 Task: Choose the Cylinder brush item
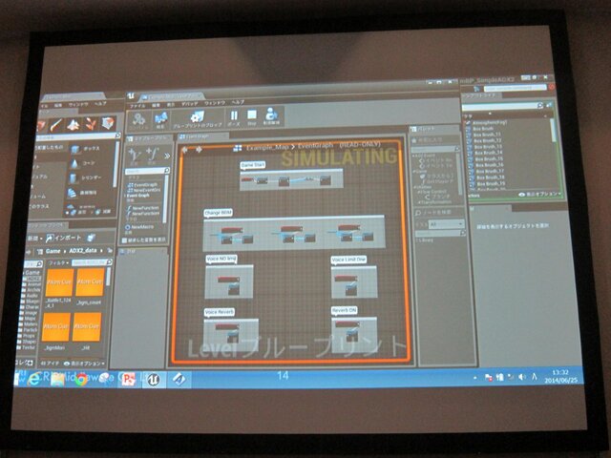[85, 178]
